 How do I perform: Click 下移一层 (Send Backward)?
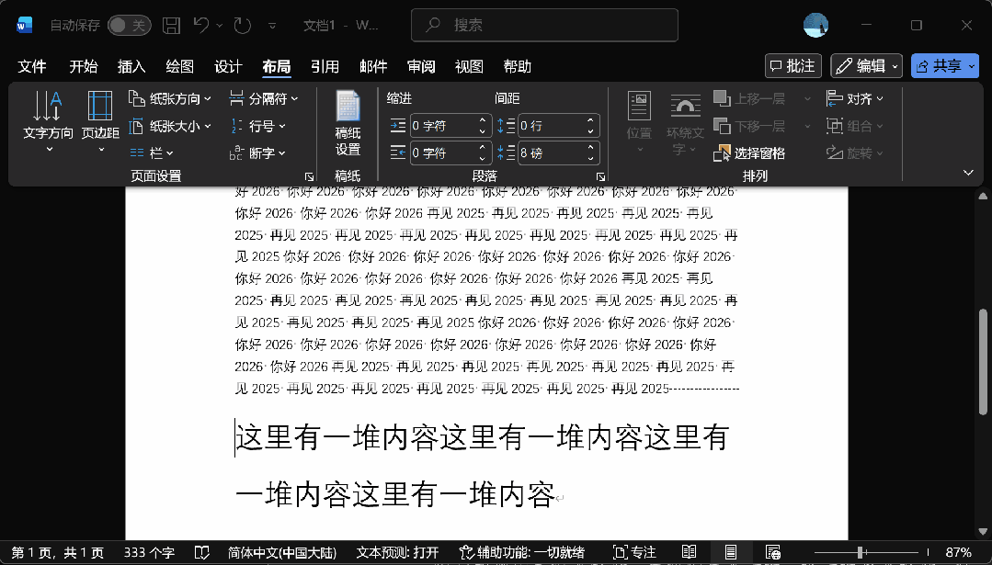click(x=749, y=127)
